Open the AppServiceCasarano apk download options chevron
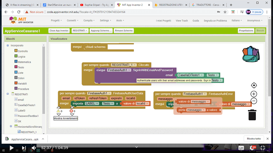Viewport: 273px width, 153px height. [43, 139]
